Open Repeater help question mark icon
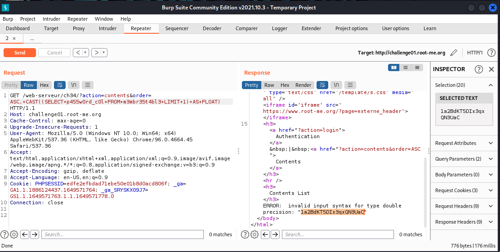The image size is (500, 252). 491,53
